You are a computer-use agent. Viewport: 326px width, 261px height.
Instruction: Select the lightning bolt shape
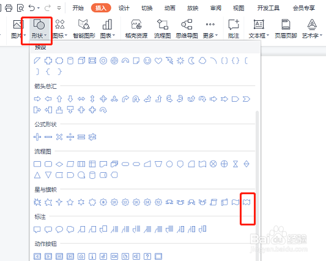click(169, 61)
